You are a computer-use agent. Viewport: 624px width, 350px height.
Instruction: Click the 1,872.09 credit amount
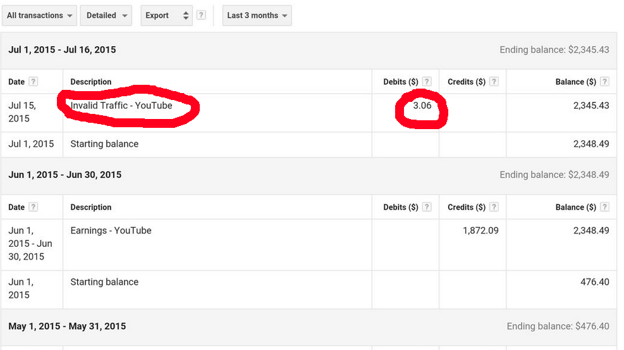click(480, 231)
